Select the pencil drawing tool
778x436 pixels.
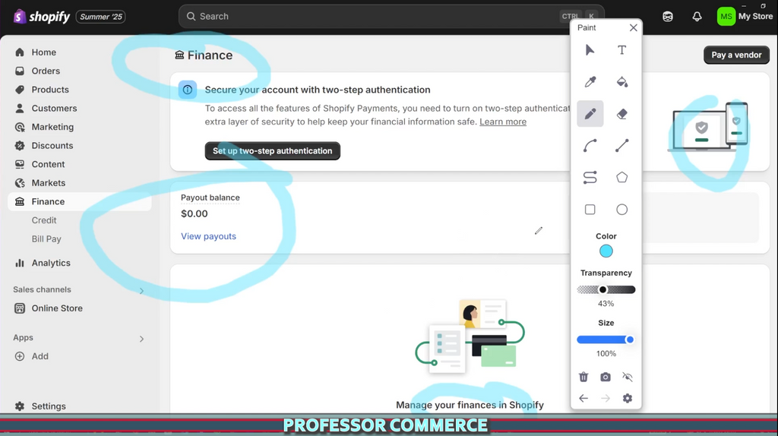point(590,114)
